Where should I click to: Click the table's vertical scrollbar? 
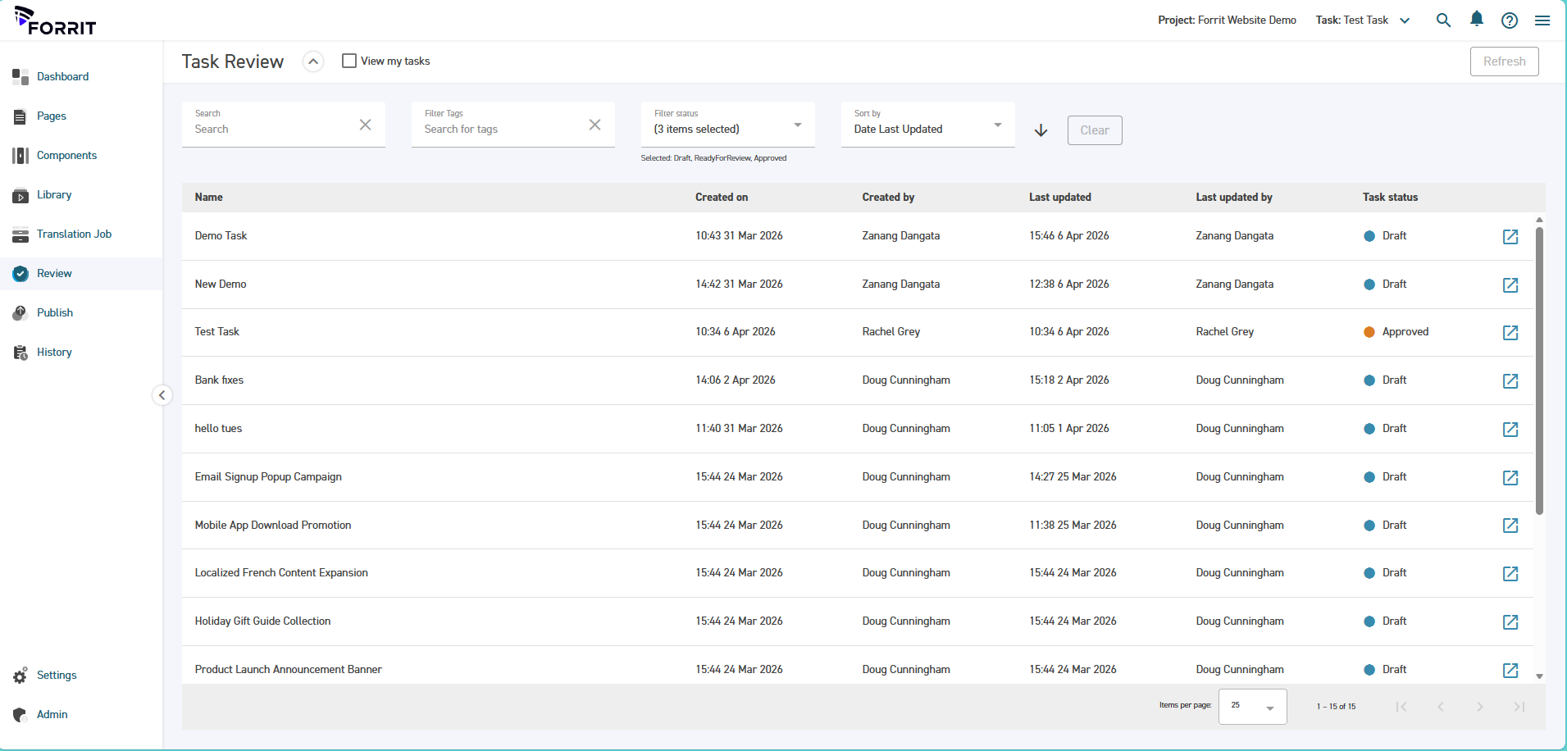[1539, 369]
